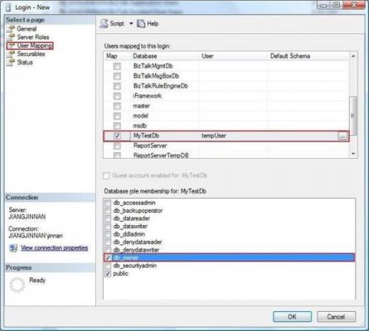
Task: Switch to the Server Roles page
Action: [33, 37]
